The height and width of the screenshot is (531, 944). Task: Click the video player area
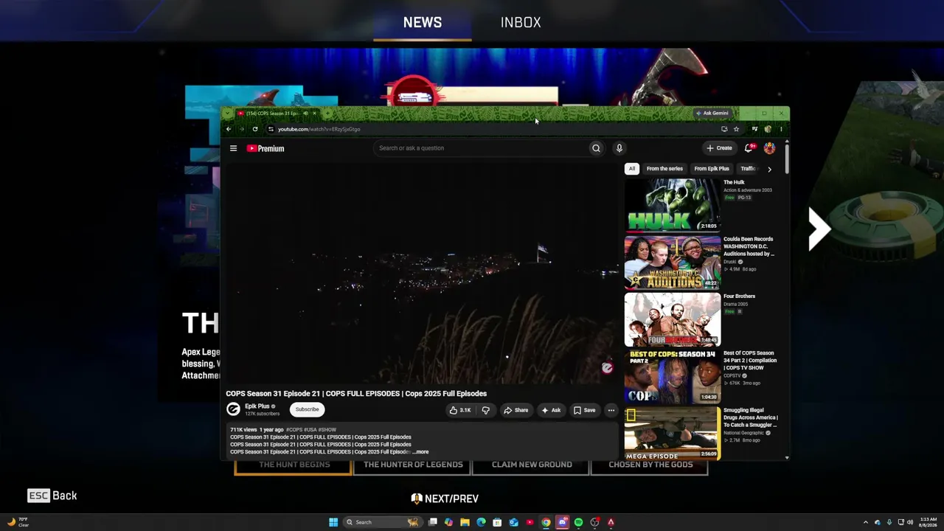[422, 273]
